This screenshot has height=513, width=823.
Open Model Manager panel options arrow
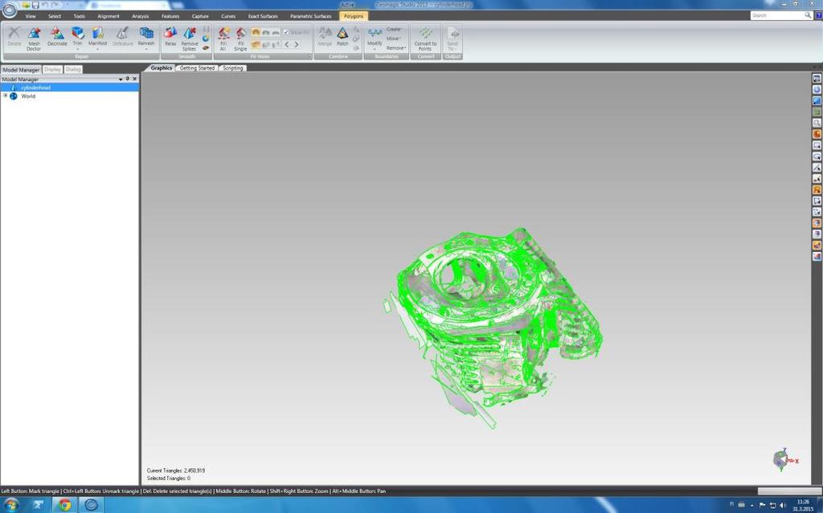pyautogui.click(x=121, y=79)
